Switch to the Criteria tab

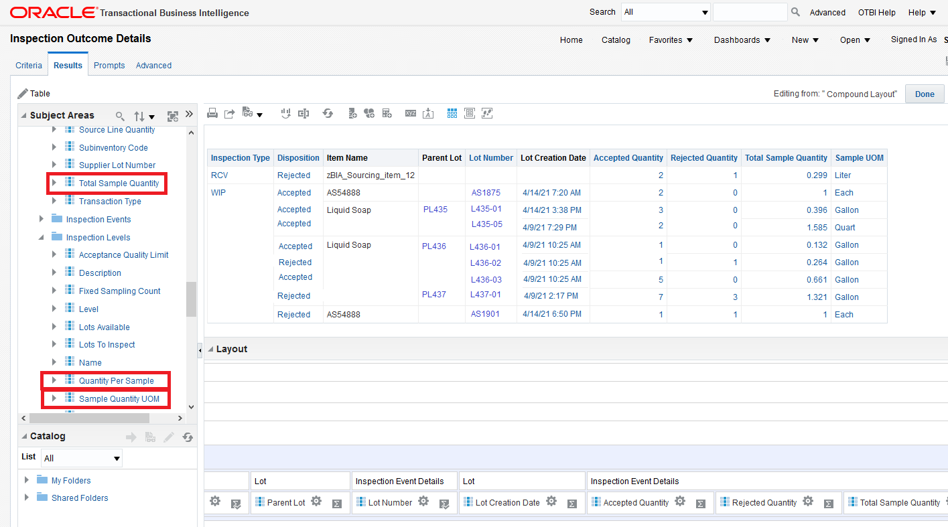(x=29, y=65)
